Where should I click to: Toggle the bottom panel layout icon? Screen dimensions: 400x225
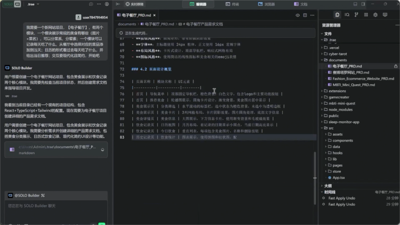355,4
